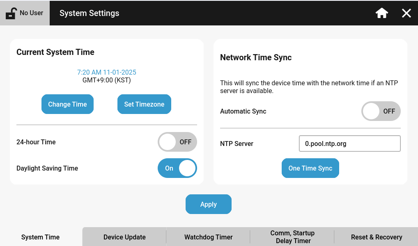Click the unlocked padlock icon
The width and height of the screenshot is (418, 246).
(11, 13)
